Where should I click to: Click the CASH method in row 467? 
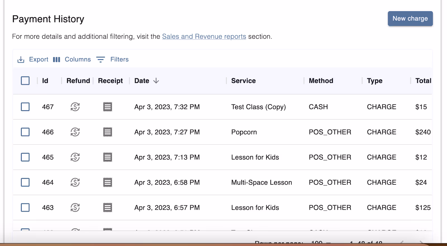[x=318, y=107]
